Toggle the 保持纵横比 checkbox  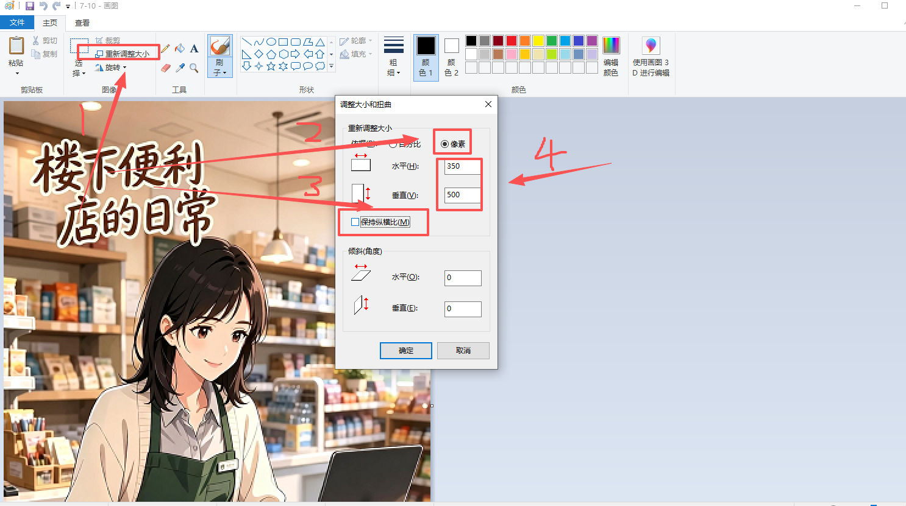[355, 222]
